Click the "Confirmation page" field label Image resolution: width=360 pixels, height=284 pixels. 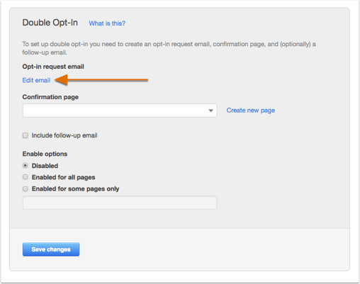pos(50,97)
